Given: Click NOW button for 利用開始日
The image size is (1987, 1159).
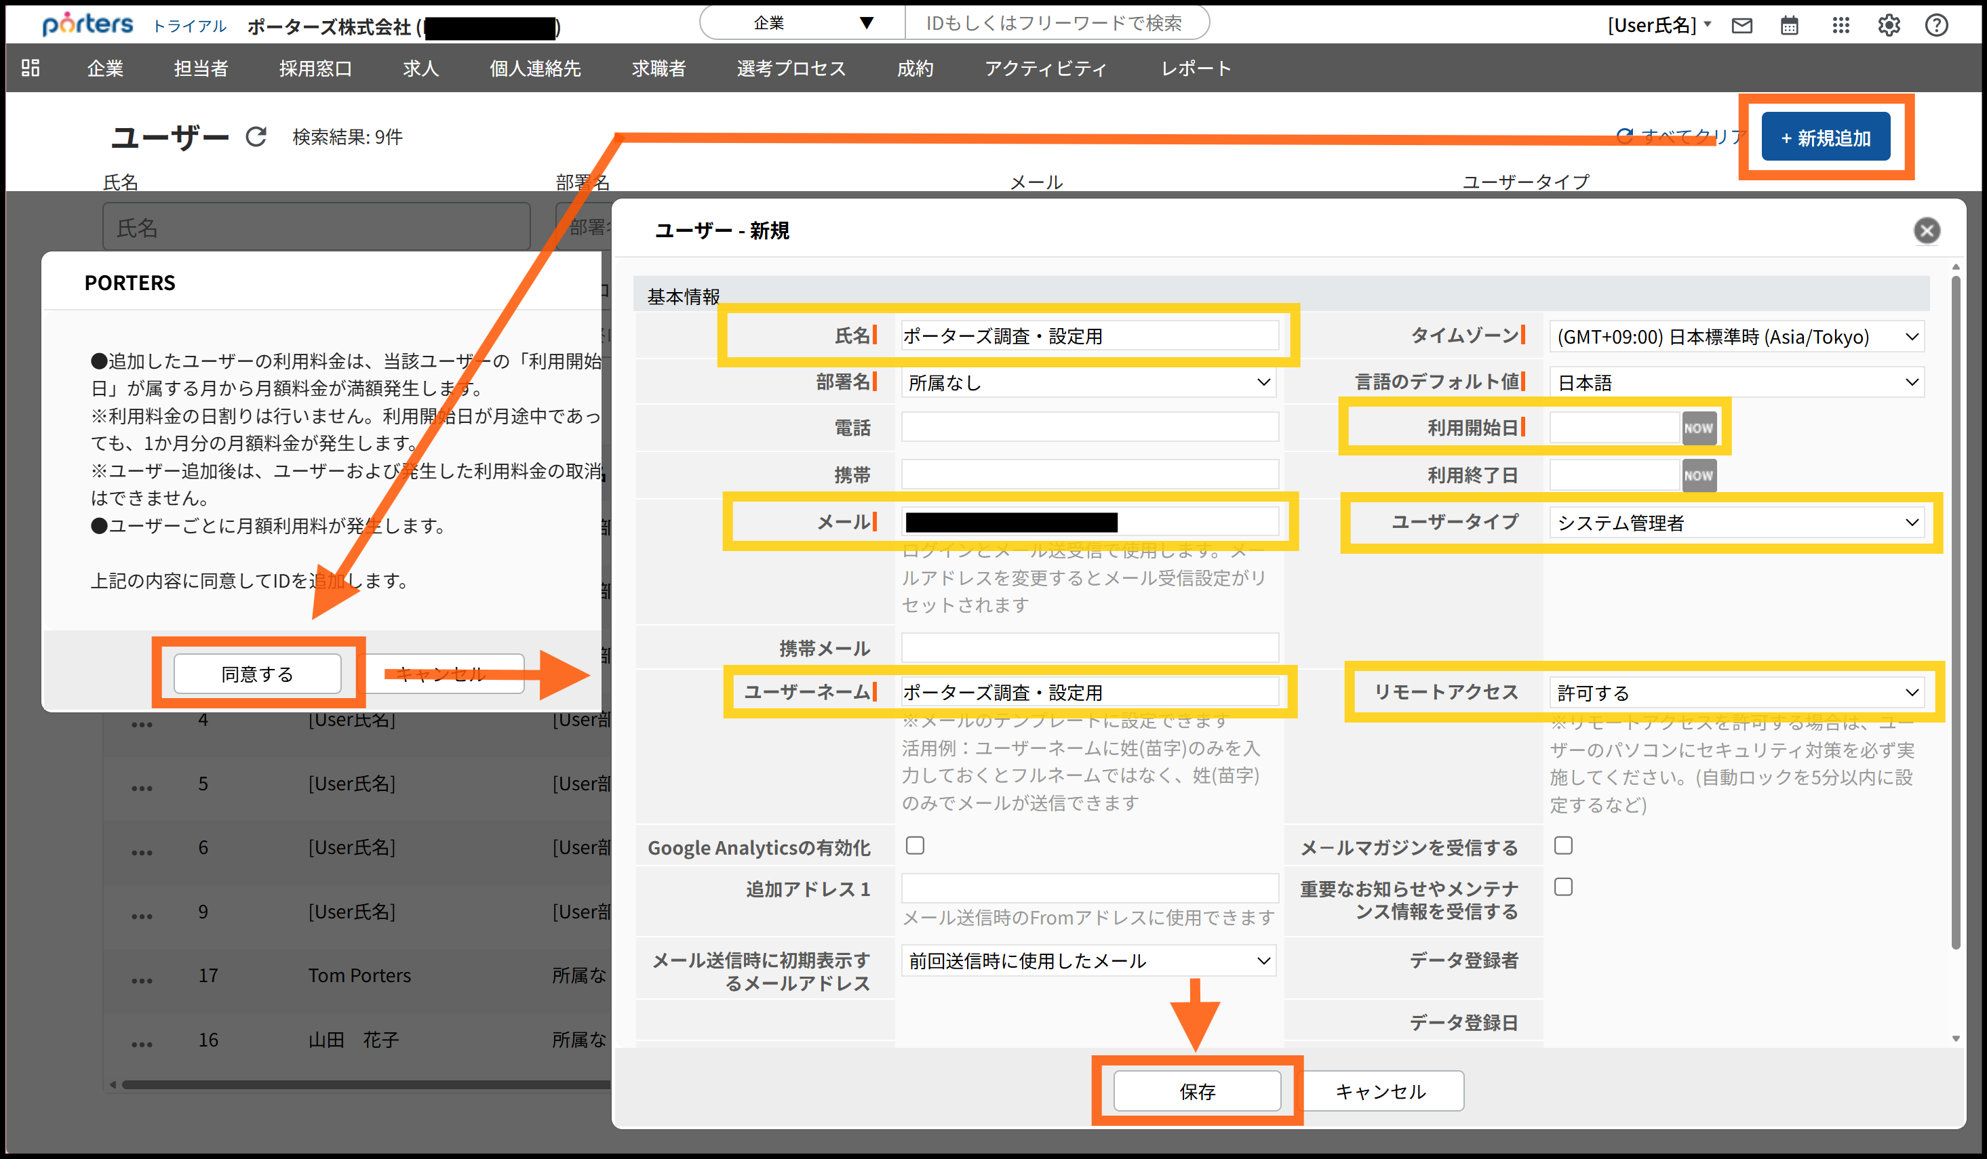Looking at the screenshot, I should click(1698, 428).
